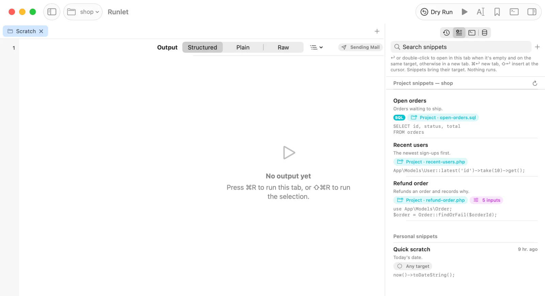This screenshot has height=296, width=545.
Task: Click the '9 hr. ago' timestamp
Action: coord(528,249)
